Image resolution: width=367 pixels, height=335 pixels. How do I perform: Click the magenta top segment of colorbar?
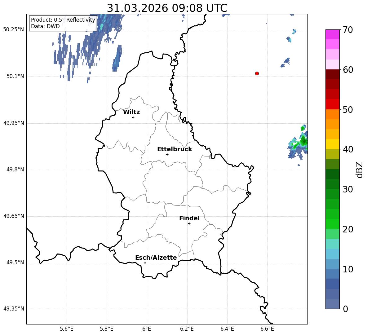tap(332, 35)
